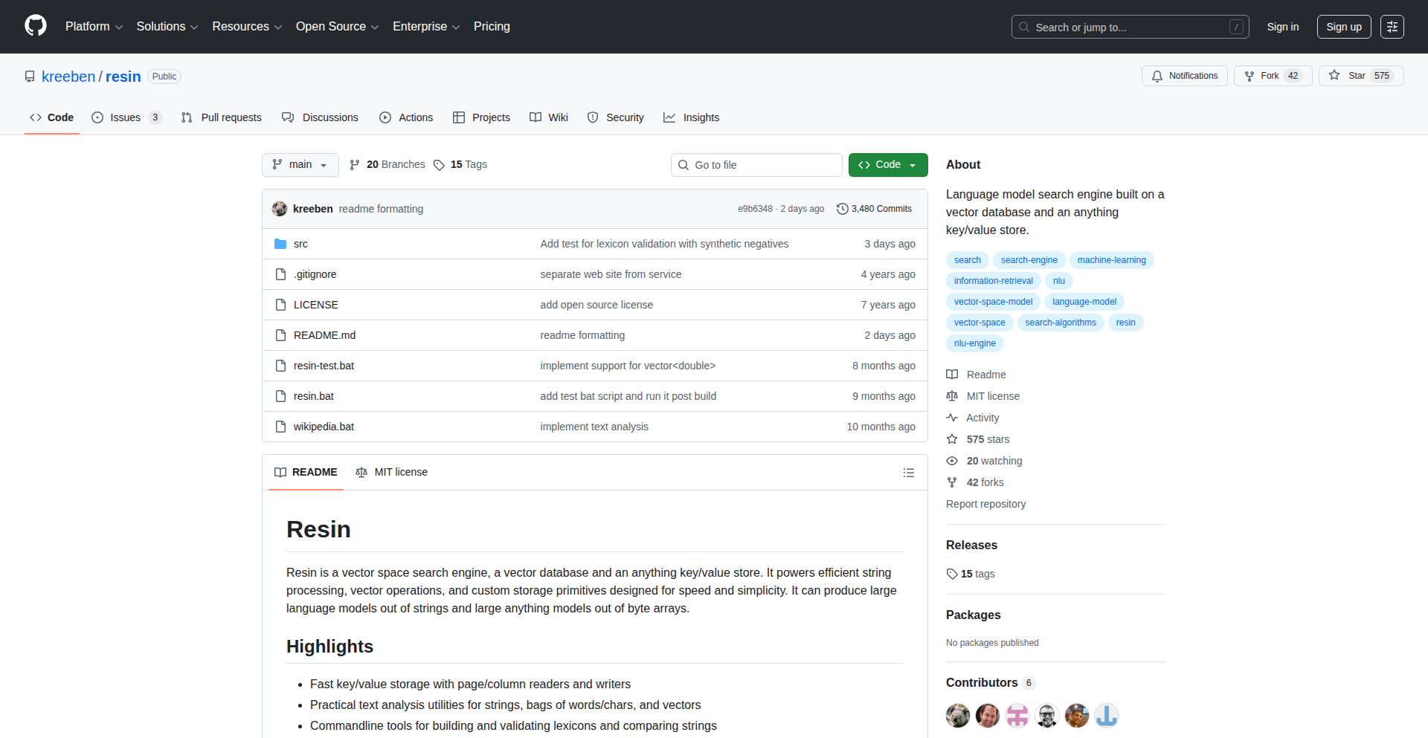This screenshot has height=738, width=1428.
Task: Click the Go to file search field
Action: pos(756,165)
